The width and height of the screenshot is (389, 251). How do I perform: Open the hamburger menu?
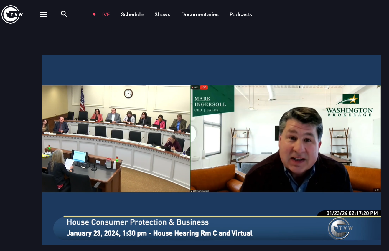(43, 14)
